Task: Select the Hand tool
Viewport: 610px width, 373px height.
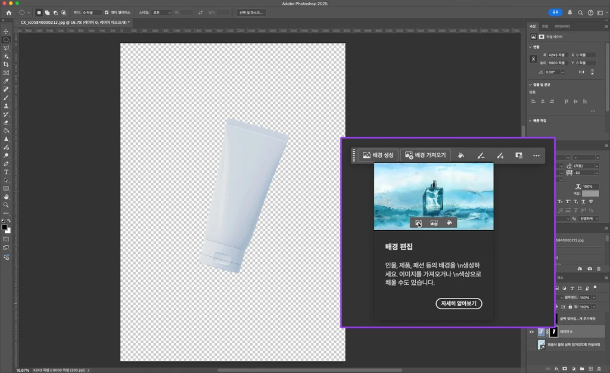Action: coord(6,196)
